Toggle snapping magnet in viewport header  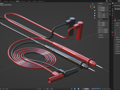[x=47, y=89]
